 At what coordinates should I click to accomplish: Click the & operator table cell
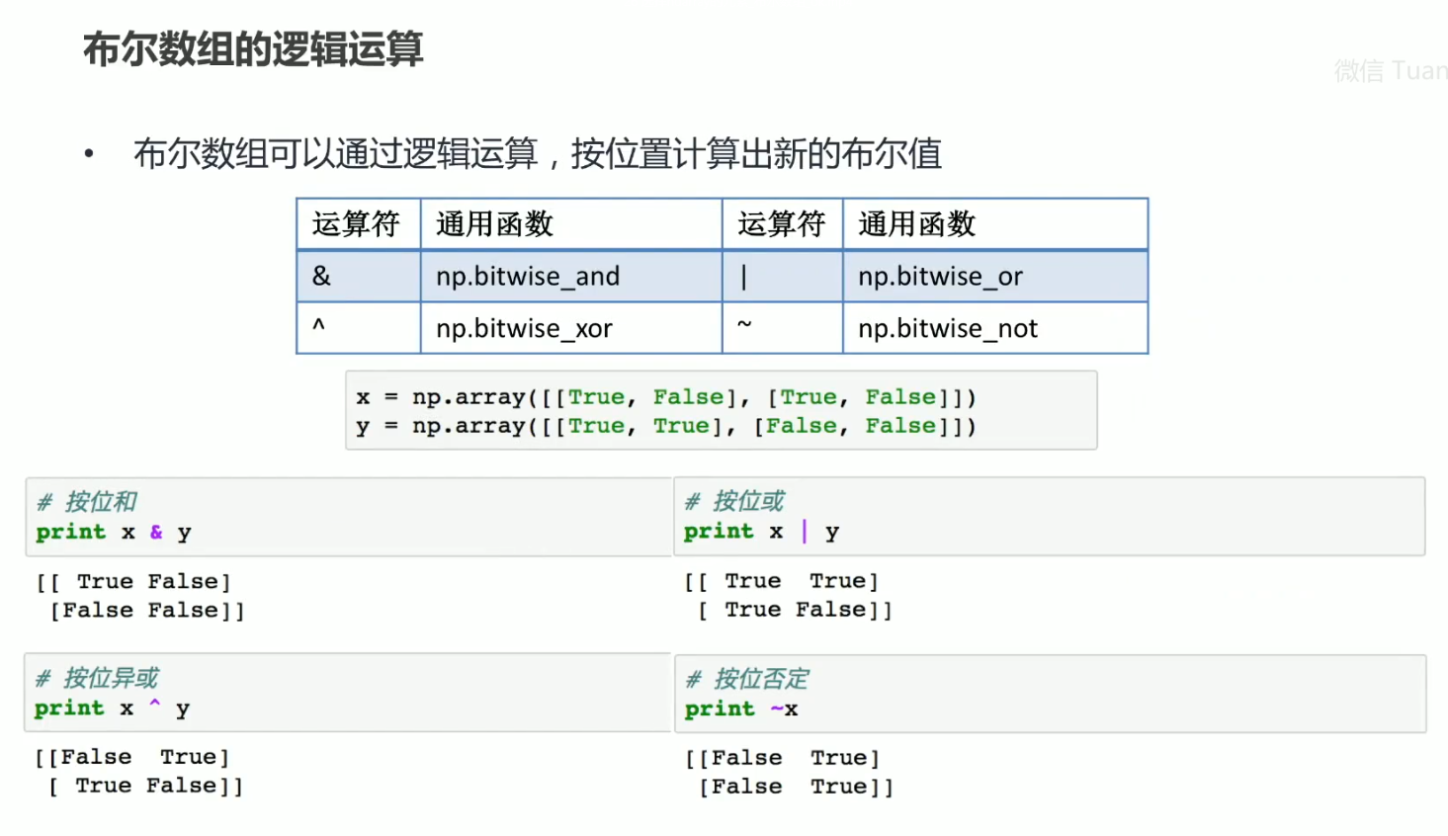pos(359,277)
